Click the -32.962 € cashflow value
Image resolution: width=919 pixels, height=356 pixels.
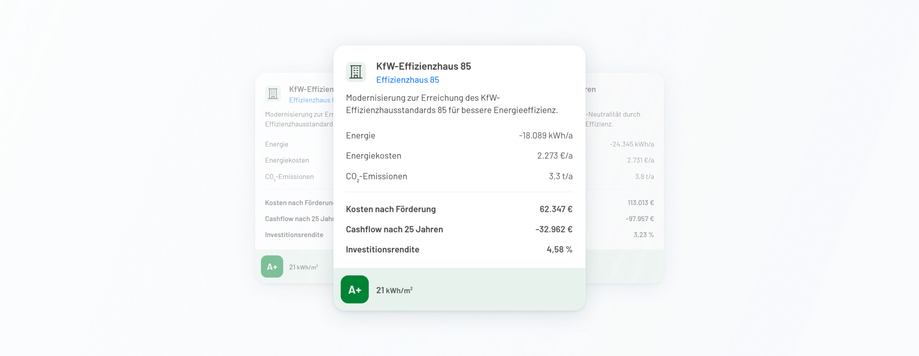(x=554, y=229)
